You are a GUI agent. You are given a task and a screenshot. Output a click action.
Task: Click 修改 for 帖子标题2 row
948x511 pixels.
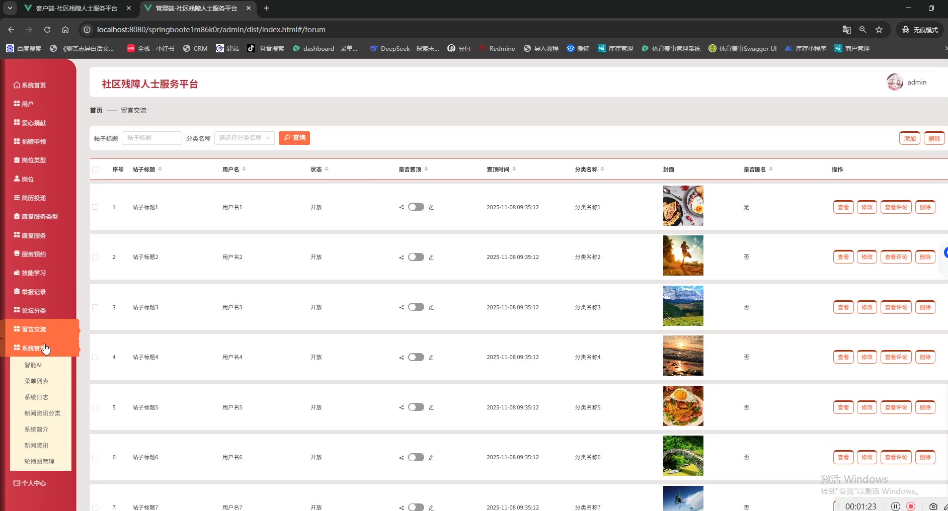pos(867,257)
